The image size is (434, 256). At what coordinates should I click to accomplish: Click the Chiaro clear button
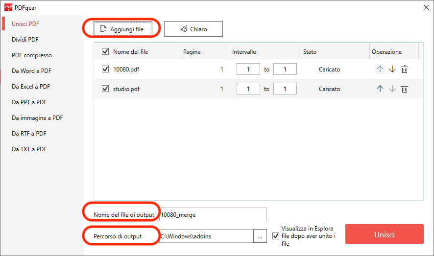pyautogui.click(x=193, y=29)
